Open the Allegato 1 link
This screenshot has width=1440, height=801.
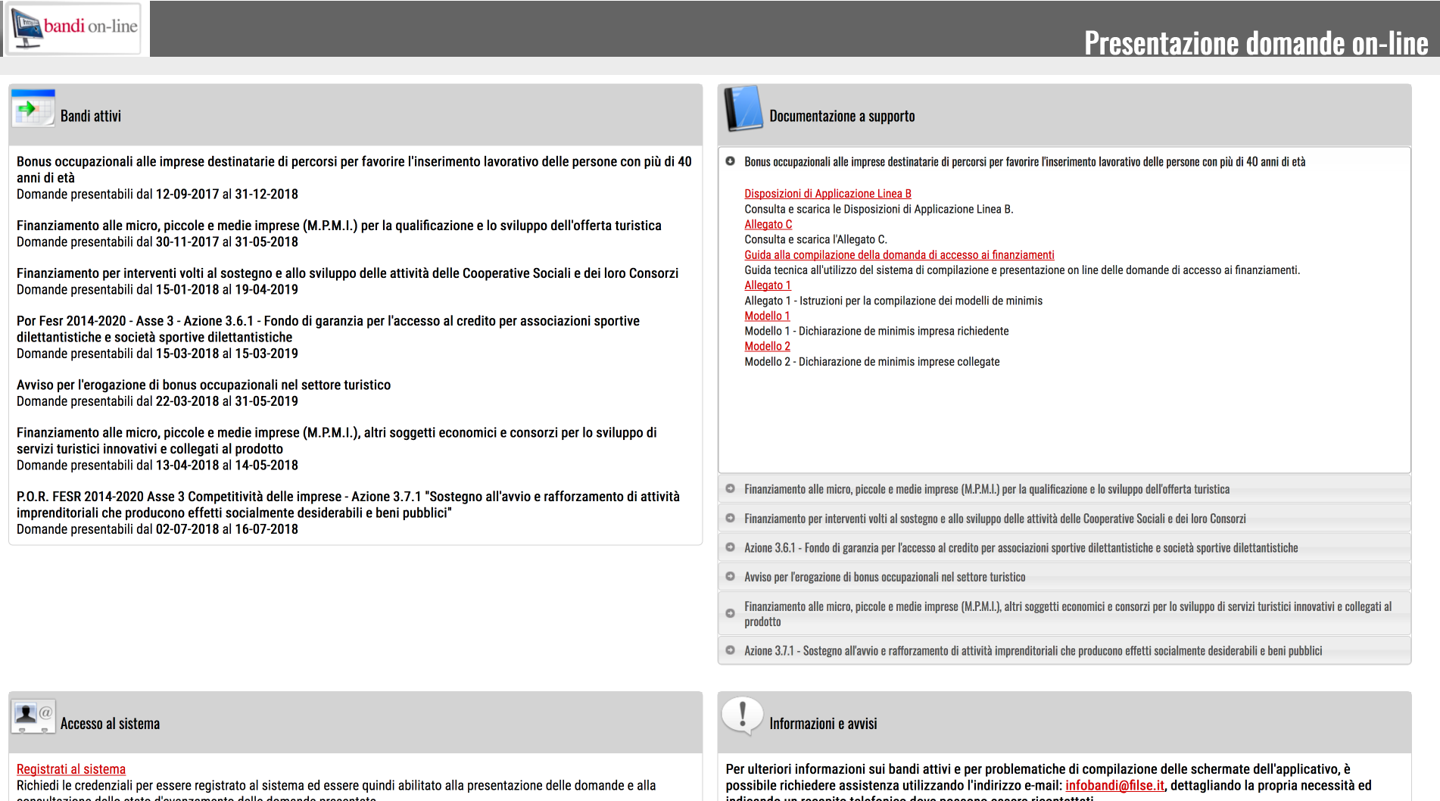pos(767,285)
